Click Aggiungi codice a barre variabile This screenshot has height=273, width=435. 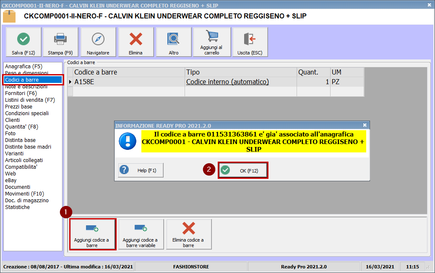141,234
